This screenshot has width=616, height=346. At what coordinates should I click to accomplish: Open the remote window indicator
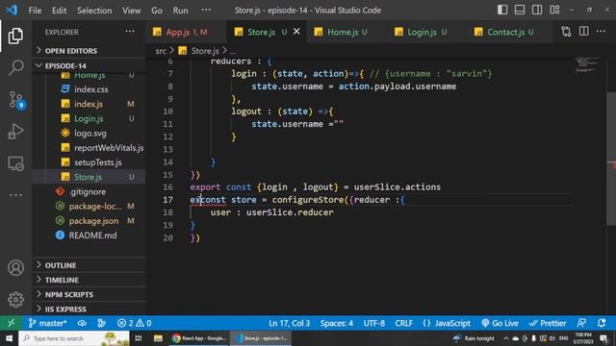[11, 323]
